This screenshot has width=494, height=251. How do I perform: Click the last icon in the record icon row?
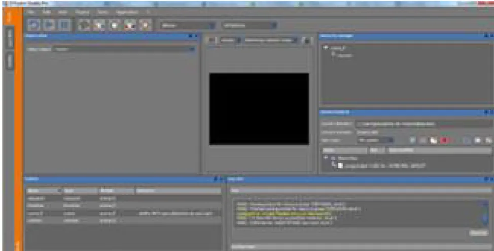coord(488,140)
